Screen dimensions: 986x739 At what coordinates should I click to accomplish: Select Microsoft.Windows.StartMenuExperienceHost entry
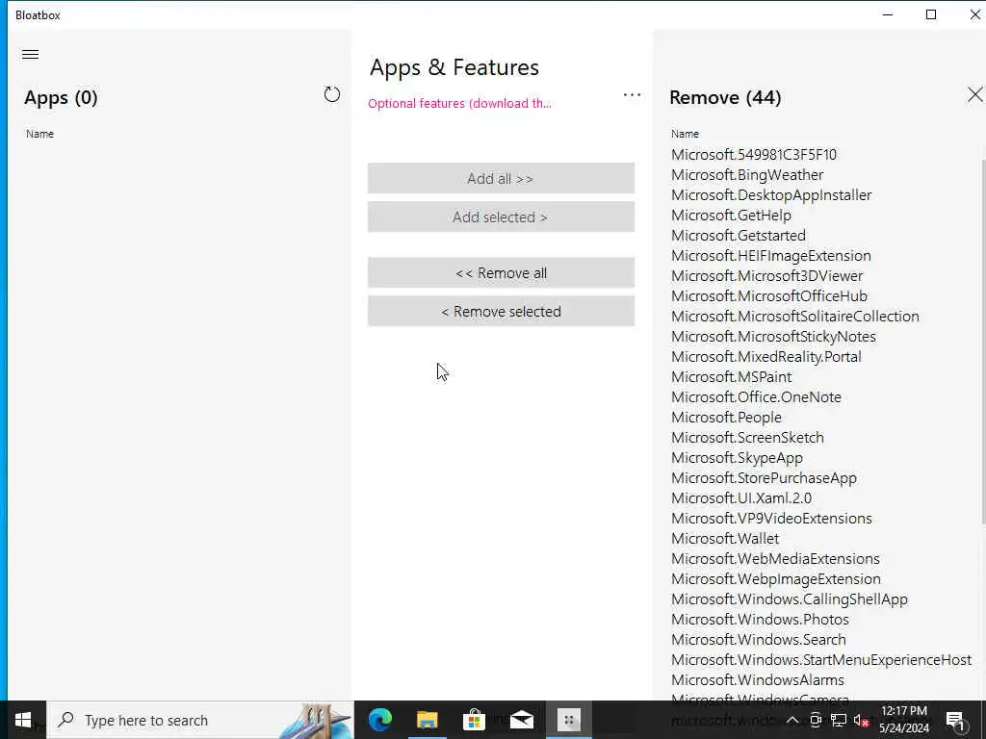pos(821,660)
